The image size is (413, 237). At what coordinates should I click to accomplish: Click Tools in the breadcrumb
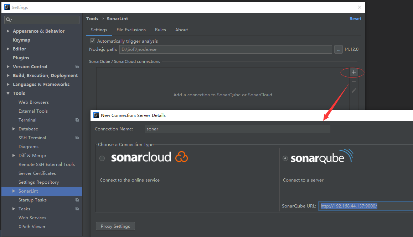92,19
